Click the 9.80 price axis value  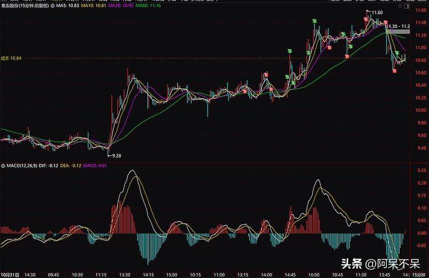tap(422, 123)
